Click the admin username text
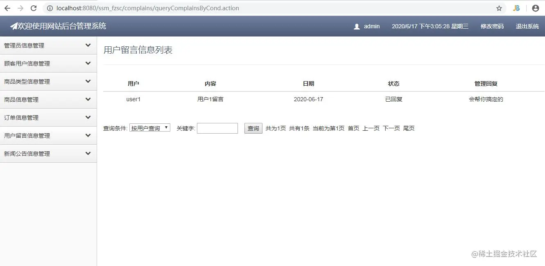 pos(372,26)
